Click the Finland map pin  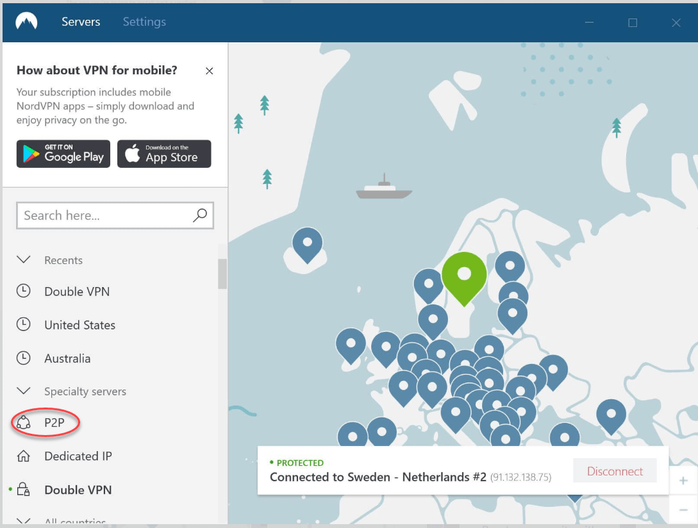coord(510,267)
